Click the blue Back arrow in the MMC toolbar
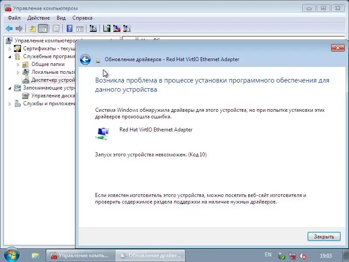 9,28
